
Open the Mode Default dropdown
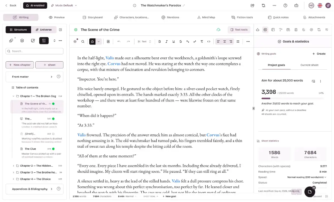pyautogui.click(x=64, y=5)
